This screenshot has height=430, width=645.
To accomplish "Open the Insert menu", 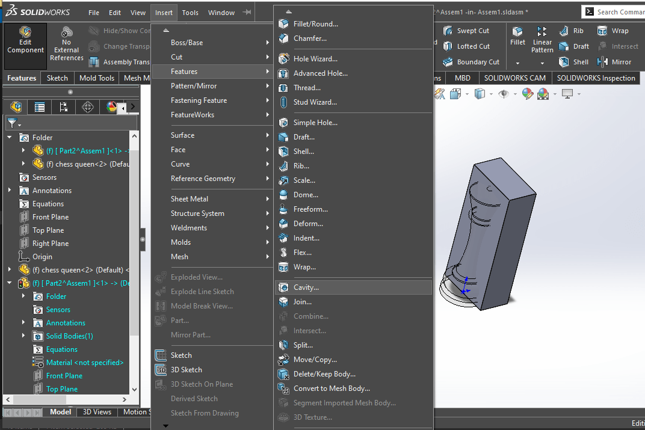I will [164, 13].
